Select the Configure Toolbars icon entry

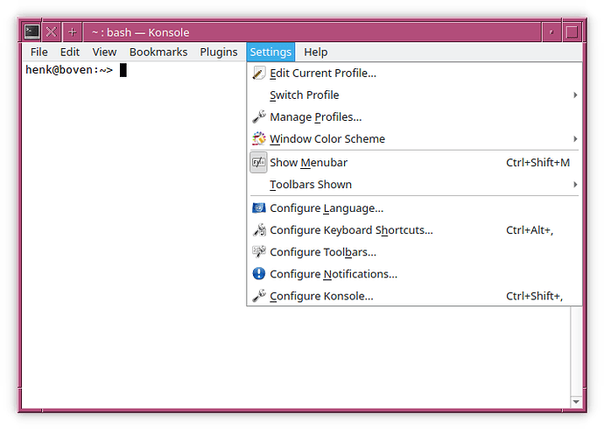pyautogui.click(x=258, y=252)
